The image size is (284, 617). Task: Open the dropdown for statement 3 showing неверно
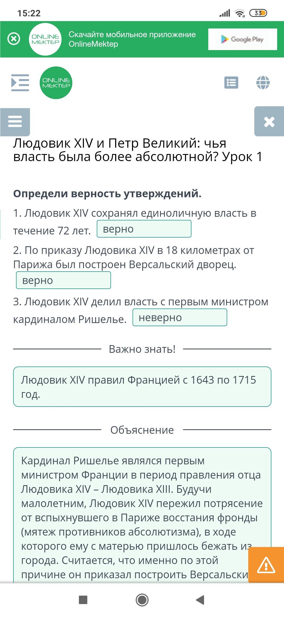[x=180, y=317]
